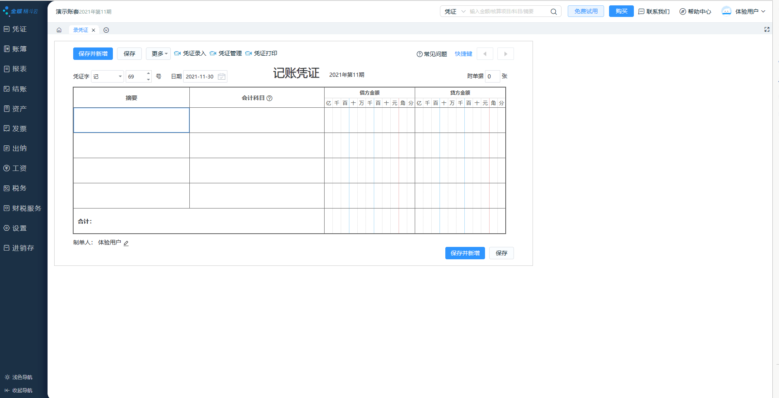Viewport: 779px width, 398px height.
Task: Expand the 体验用户 account menu
Action: point(750,12)
